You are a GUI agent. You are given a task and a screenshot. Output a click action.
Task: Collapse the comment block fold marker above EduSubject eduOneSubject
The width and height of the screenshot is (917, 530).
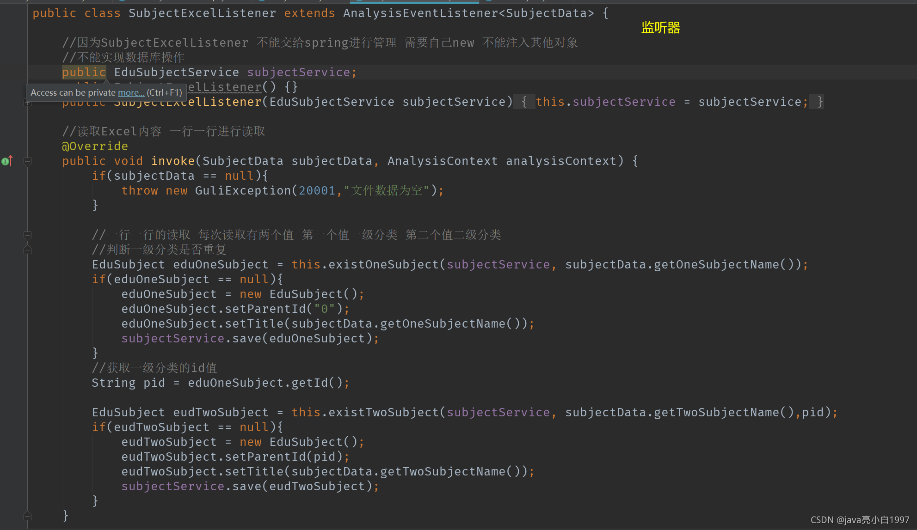[x=28, y=235]
